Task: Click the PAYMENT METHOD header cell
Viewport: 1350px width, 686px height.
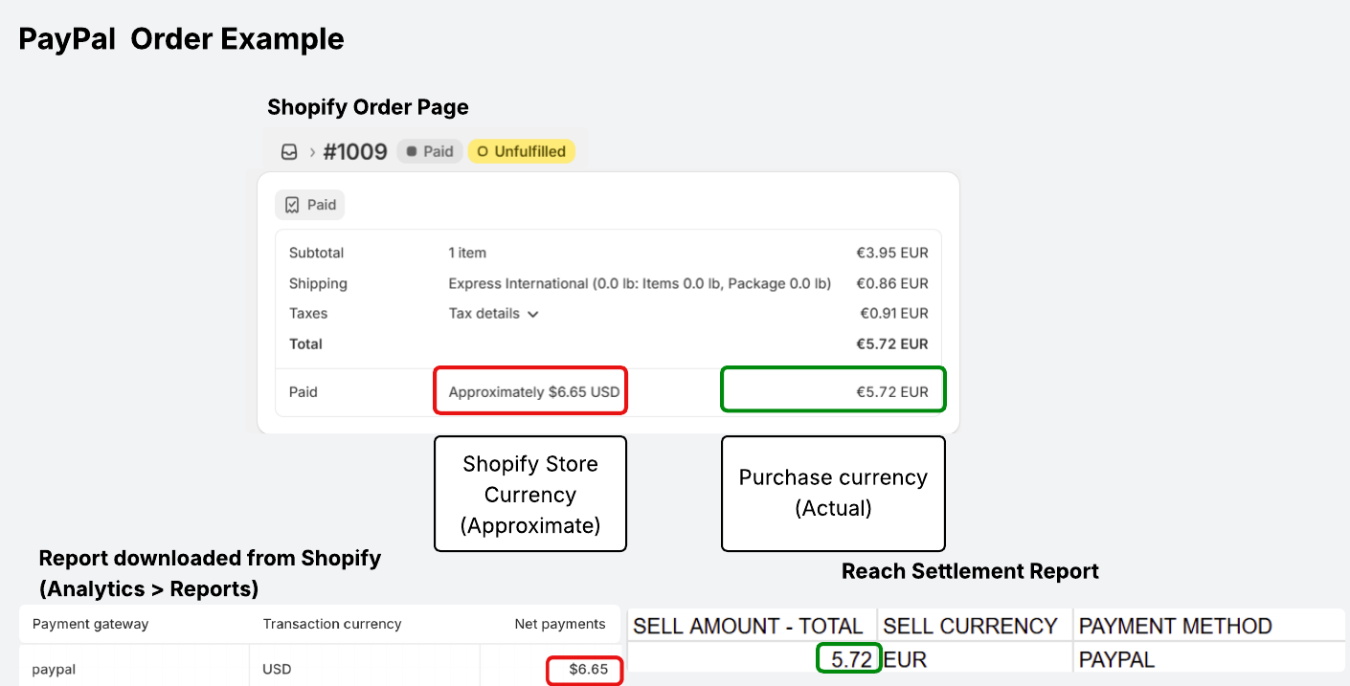Action: click(x=1209, y=626)
